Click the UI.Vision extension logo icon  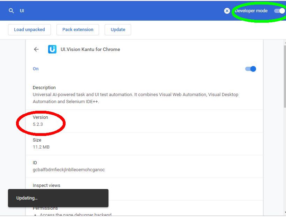[52, 49]
